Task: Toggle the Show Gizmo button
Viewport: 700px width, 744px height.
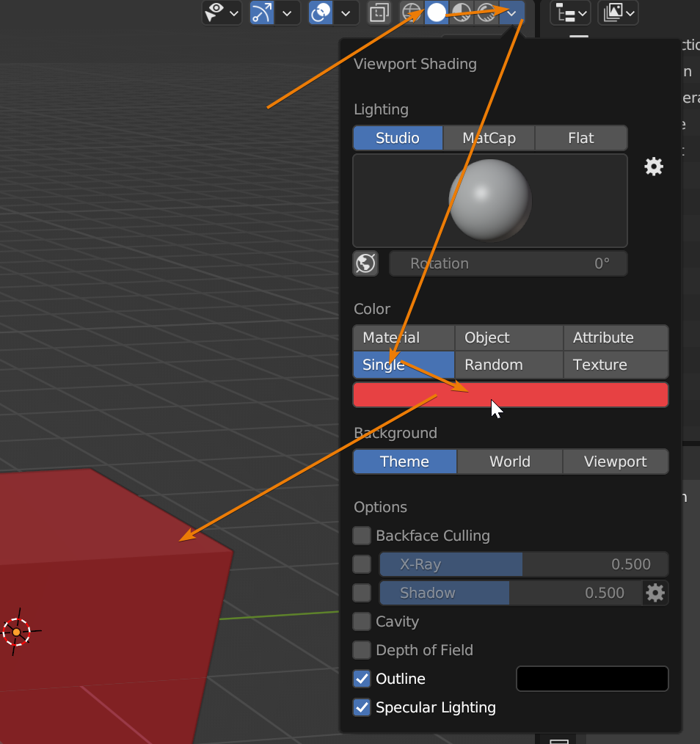Action: coord(261,12)
